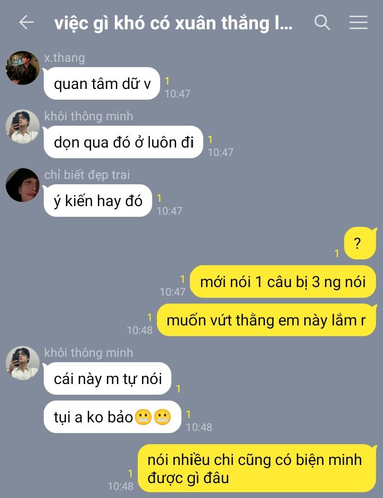Select message "dọn qua đó ở luôn đi"
383x498 pixels.
[x=123, y=142]
